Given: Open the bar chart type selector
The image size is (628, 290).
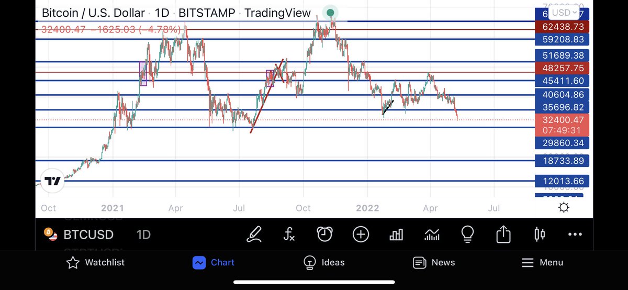Looking at the screenshot, I should pos(396,234).
